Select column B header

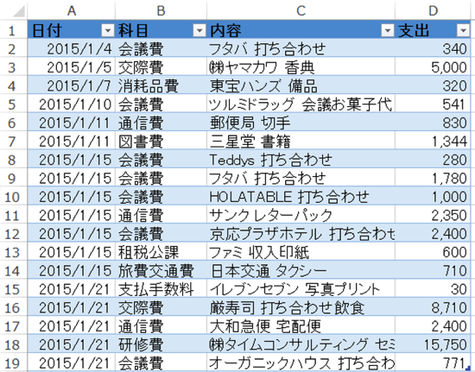coord(161,11)
